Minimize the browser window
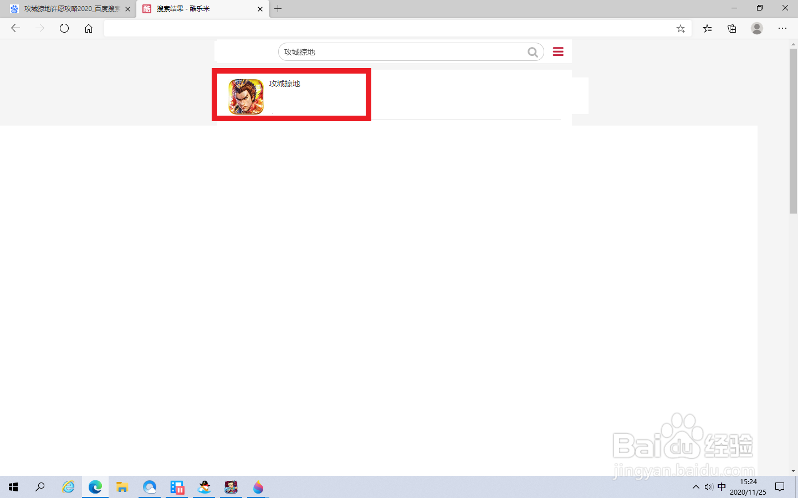This screenshot has height=498, width=798. [734, 8]
